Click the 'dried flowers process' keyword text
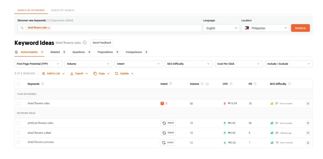This screenshot has height=159, width=323. (41, 142)
